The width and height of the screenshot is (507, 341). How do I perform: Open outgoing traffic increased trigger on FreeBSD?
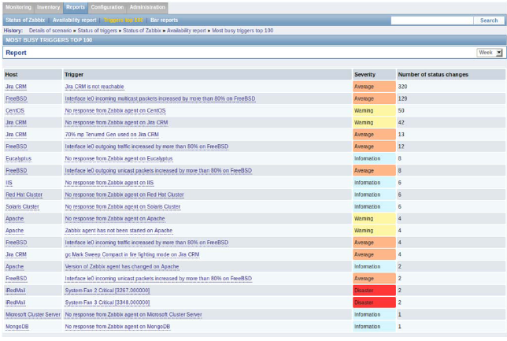click(x=146, y=146)
